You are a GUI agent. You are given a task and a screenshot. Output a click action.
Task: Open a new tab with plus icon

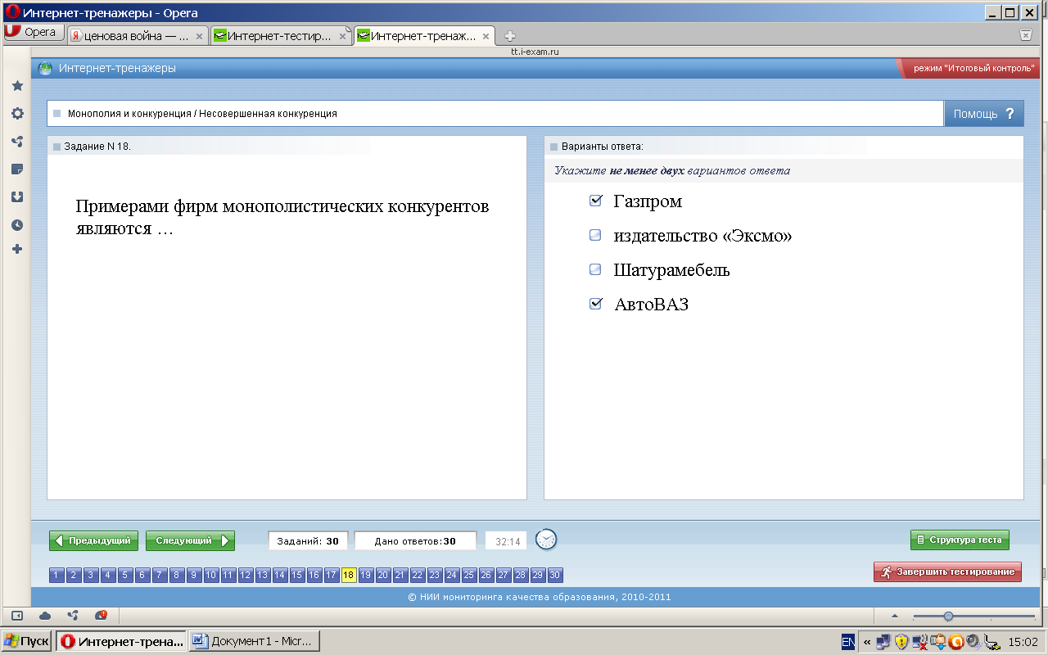(510, 36)
